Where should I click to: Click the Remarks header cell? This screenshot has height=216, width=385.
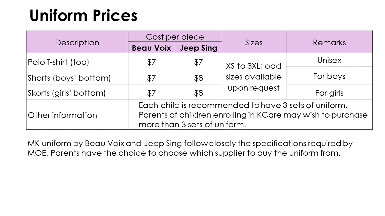click(x=329, y=42)
